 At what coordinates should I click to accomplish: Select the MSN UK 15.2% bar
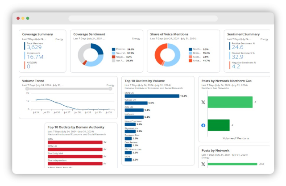pyautogui.click(x=151, y=96)
